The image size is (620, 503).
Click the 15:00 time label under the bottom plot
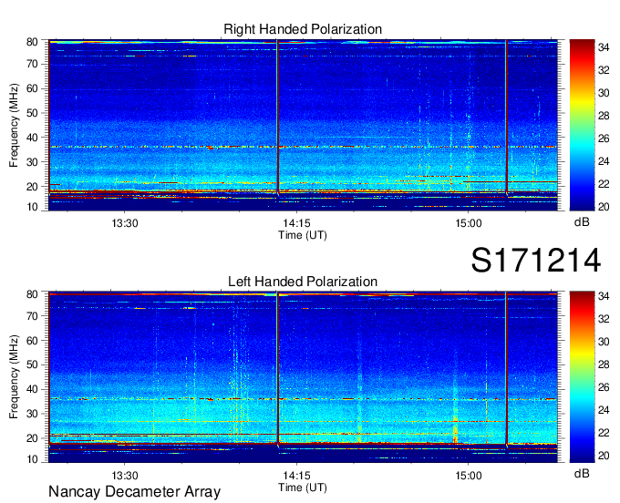469,476
